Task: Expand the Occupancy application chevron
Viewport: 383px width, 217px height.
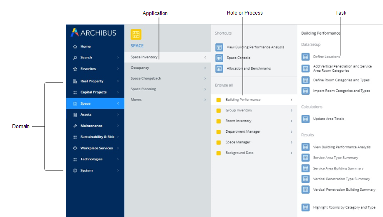Action: (x=205, y=68)
